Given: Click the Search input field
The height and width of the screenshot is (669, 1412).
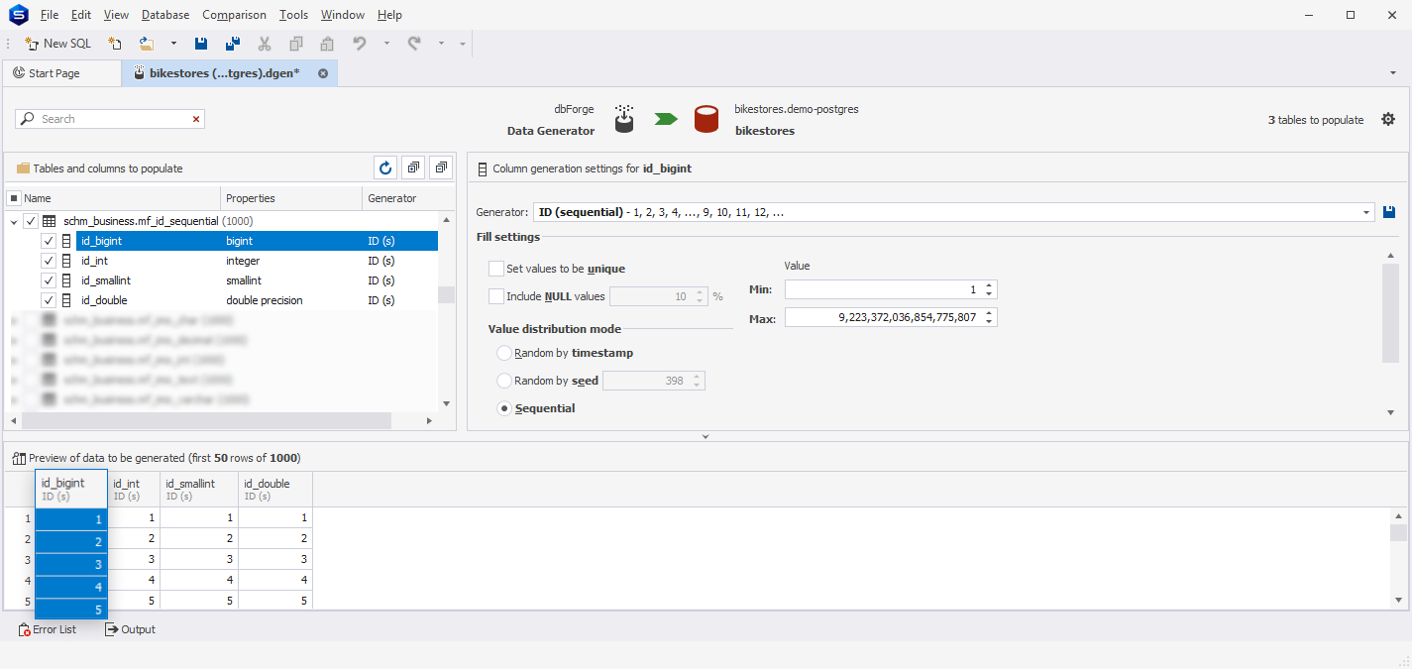Looking at the screenshot, I should tap(109, 119).
